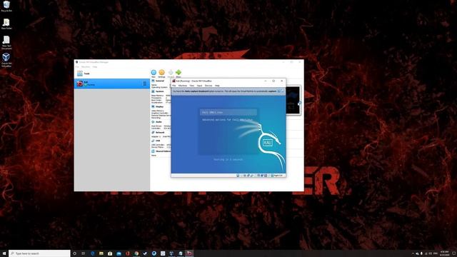The image size is (457, 257).
Task: Click the green Show arrow in VirtualBox Manager
Action: pos(179,72)
